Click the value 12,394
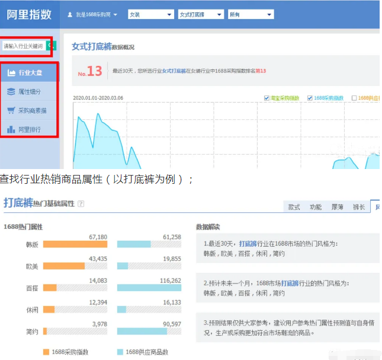Image resolution: width=382 pixels, height=360 pixels. (98, 302)
